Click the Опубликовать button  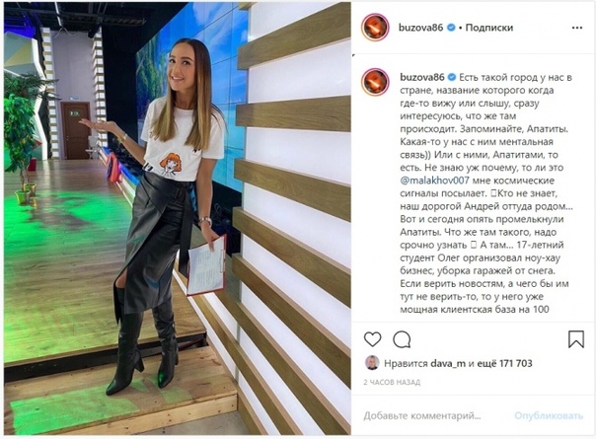(549, 415)
